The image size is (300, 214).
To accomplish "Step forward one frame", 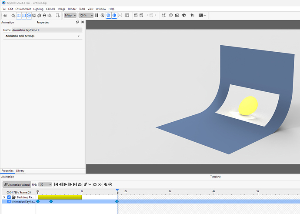I will tap(70, 184).
